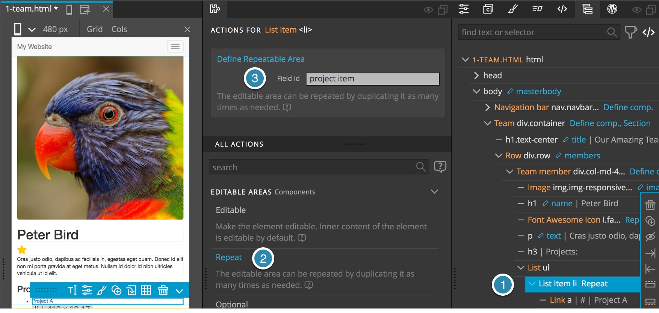Toggle the code view icon in tree panel
The image size is (659, 313).
(x=649, y=32)
